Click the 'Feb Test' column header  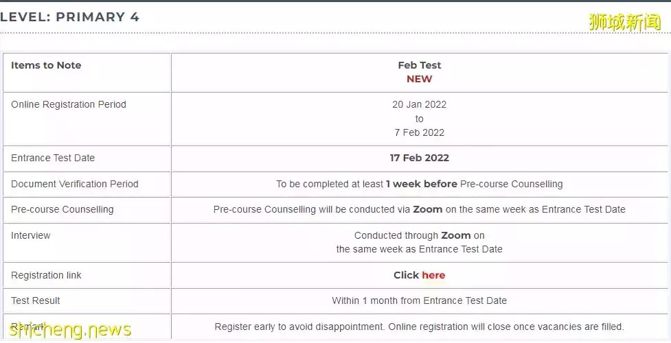[420, 65]
